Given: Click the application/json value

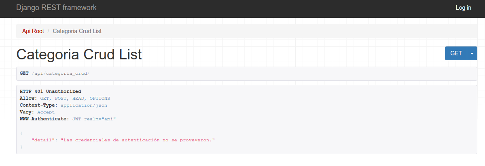Looking at the screenshot, I should (x=84, y=105).
